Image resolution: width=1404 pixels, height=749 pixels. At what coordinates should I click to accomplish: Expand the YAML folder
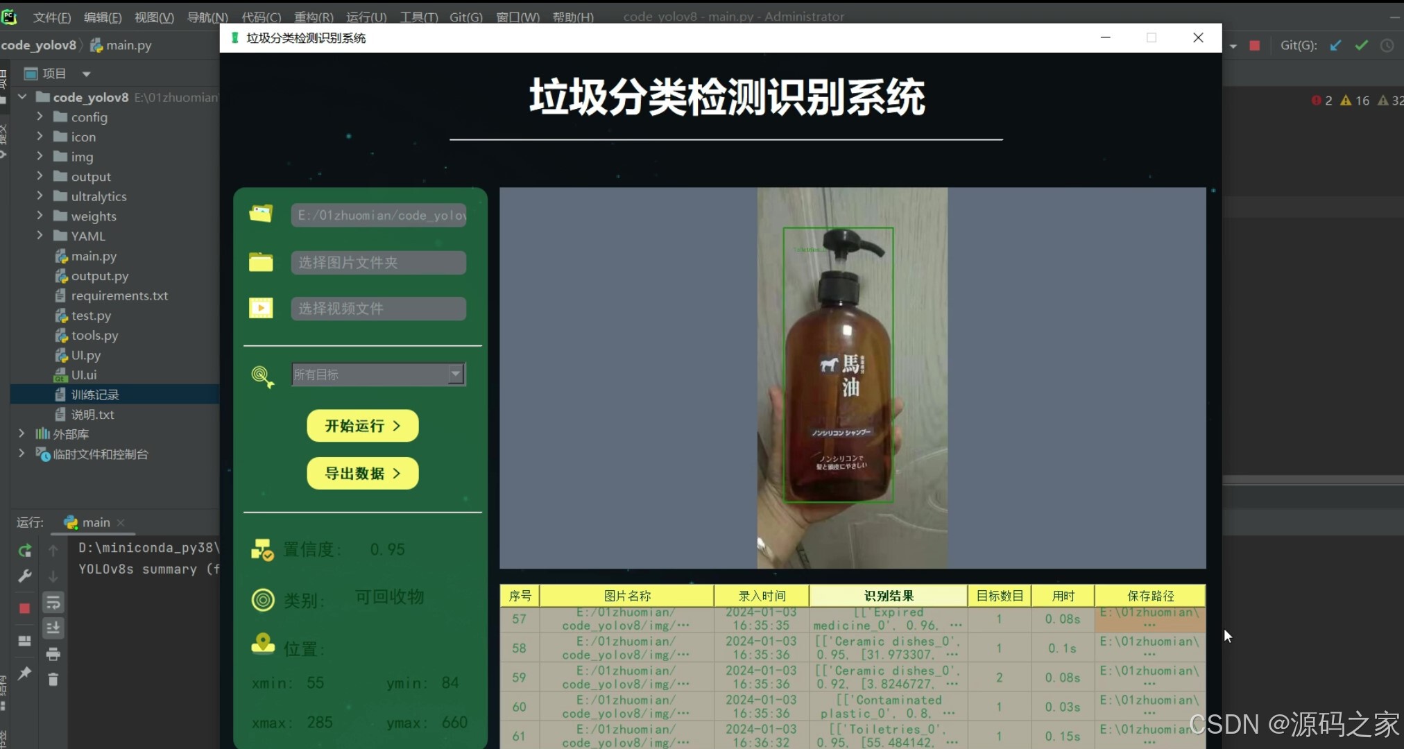coord(40,236)
